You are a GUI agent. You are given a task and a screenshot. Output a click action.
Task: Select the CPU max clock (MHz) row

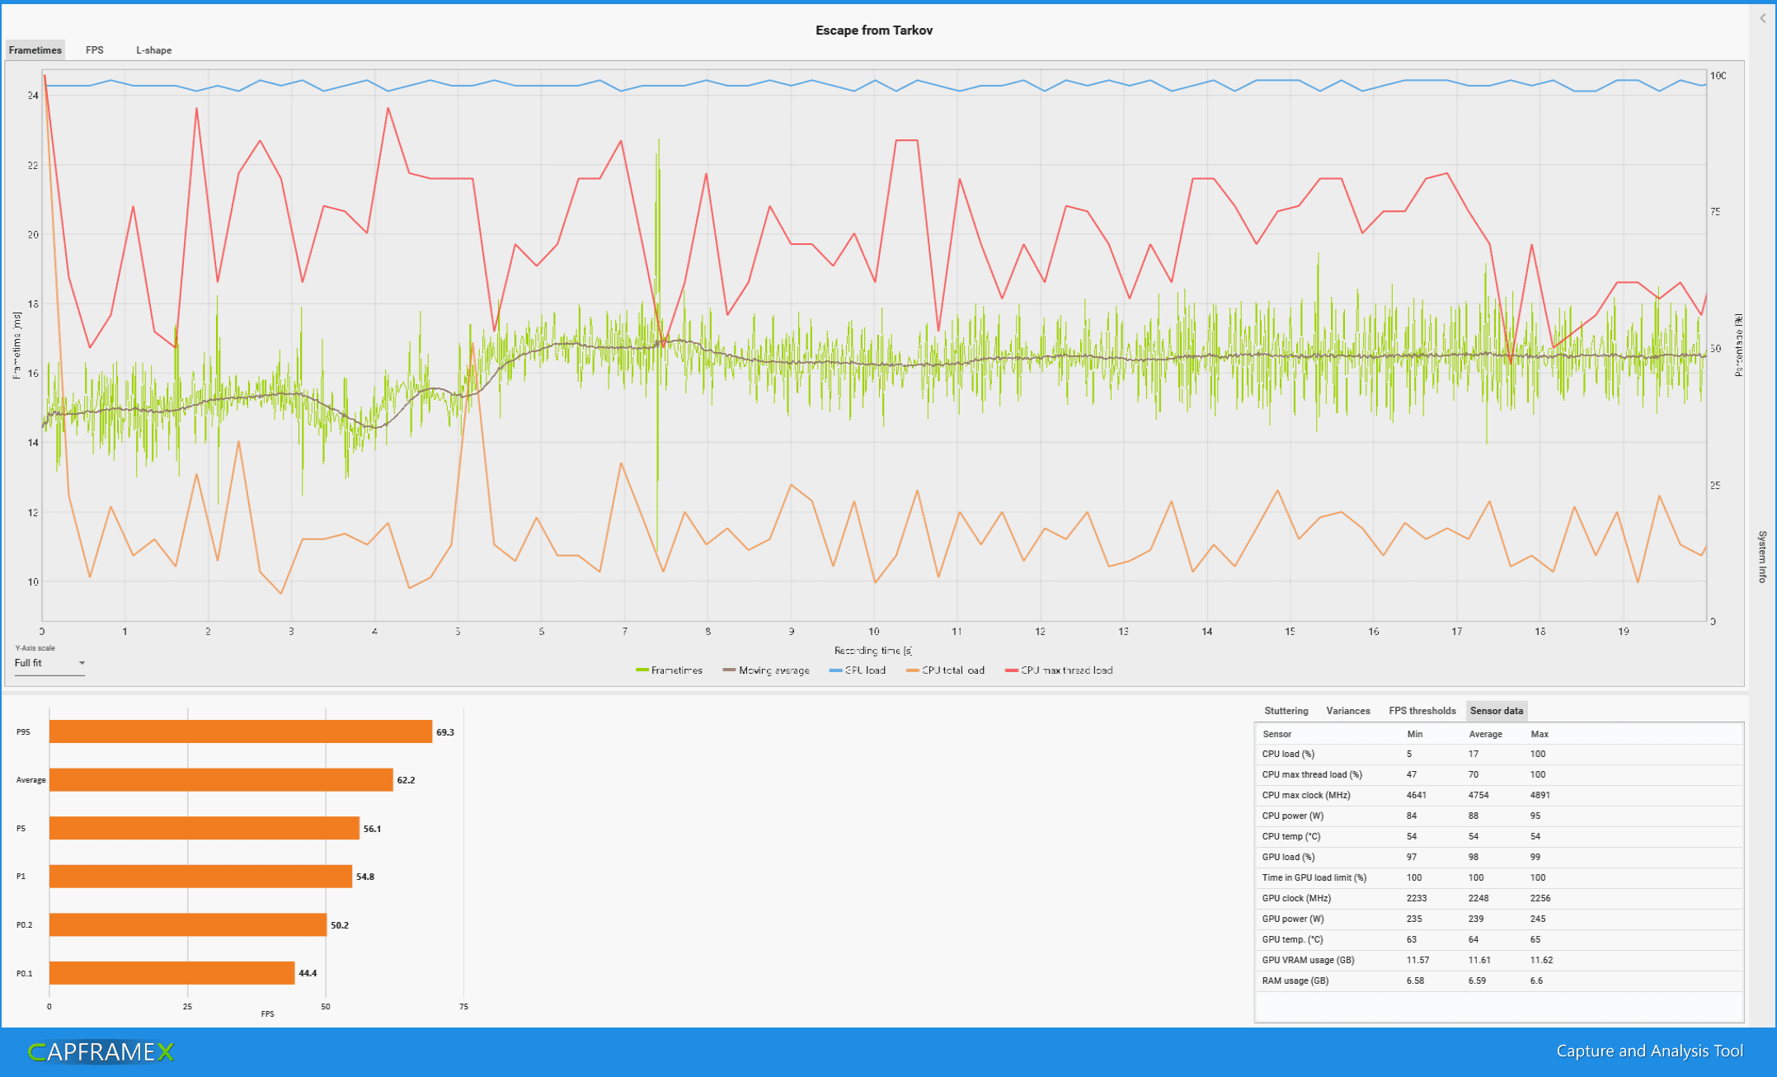1498,795
